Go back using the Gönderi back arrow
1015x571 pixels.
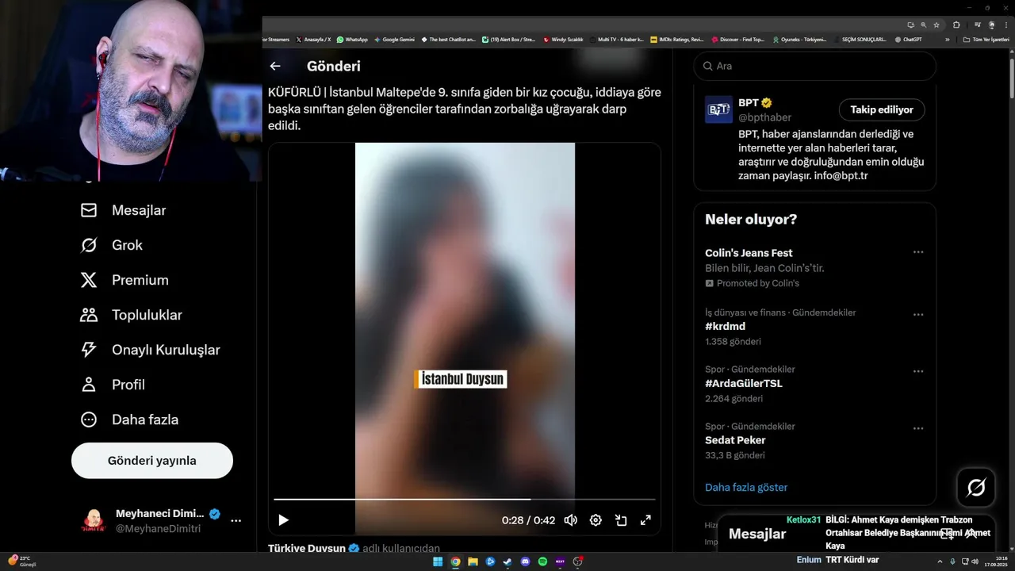click(275, 67)
